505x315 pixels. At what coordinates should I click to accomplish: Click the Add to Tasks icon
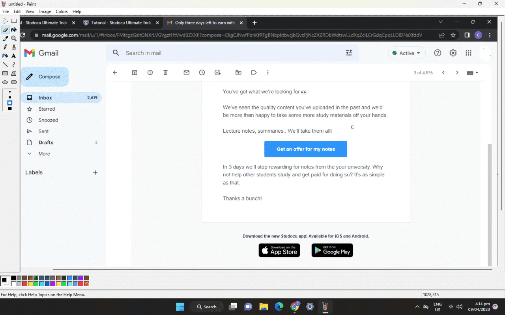pos(217,72)
